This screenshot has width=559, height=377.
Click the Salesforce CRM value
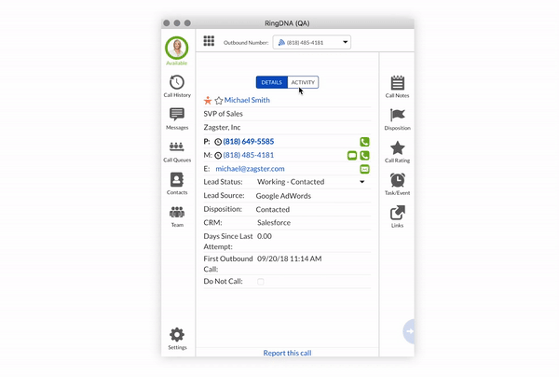[274, 222]
